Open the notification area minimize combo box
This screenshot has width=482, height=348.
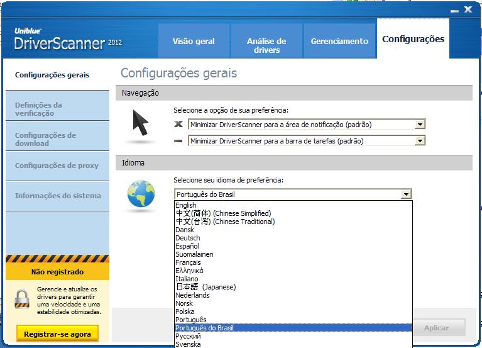tap(307, 125)
